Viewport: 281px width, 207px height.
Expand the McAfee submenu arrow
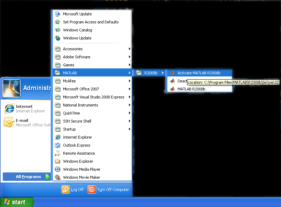click(x=129, y=81)
